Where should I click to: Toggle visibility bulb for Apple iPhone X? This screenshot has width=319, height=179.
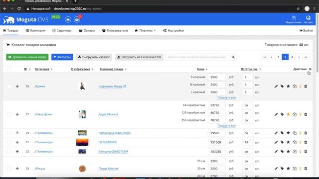[300, 114]
